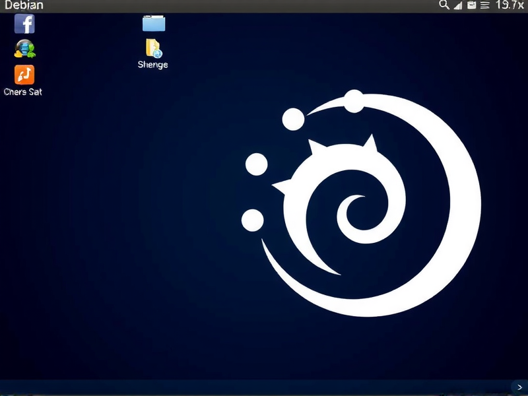Click the desktop background area
Viewport: 528px width, 396px height.
pyautogui.click(x=99, y=264)
